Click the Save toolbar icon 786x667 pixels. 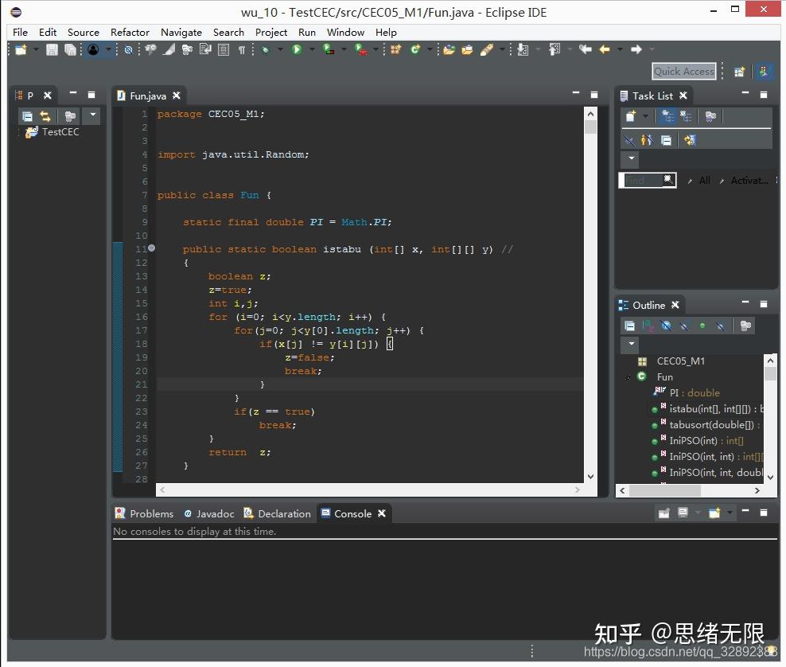(x=52, y=49)
